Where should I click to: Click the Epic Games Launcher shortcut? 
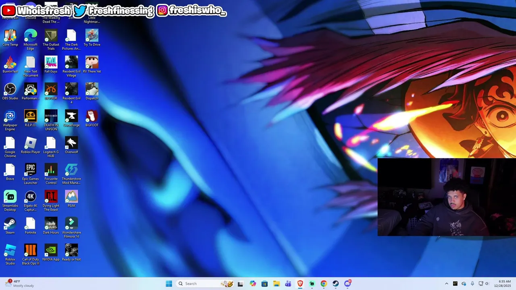click(31, 174)
